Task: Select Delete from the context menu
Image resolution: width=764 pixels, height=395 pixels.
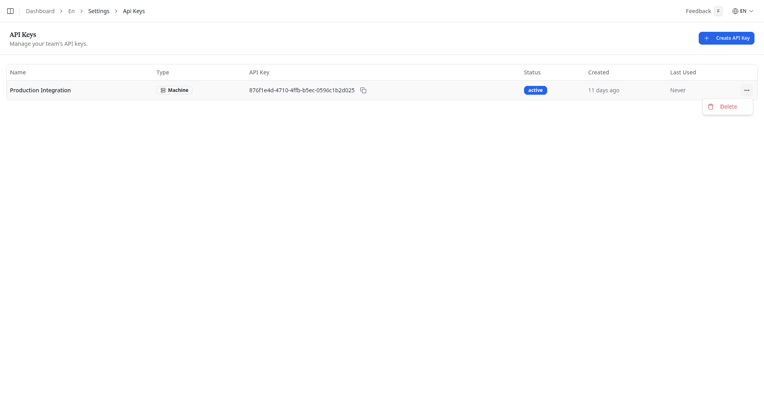Action: 729,107
